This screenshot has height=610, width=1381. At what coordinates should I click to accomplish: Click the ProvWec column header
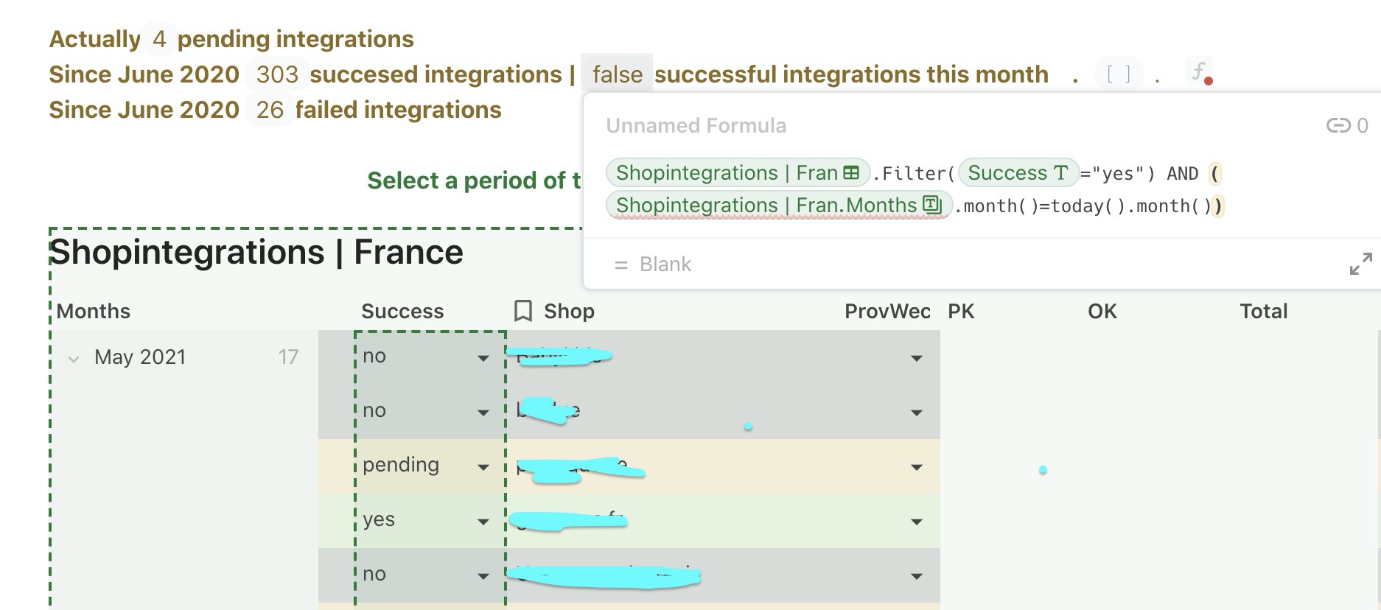887,312
